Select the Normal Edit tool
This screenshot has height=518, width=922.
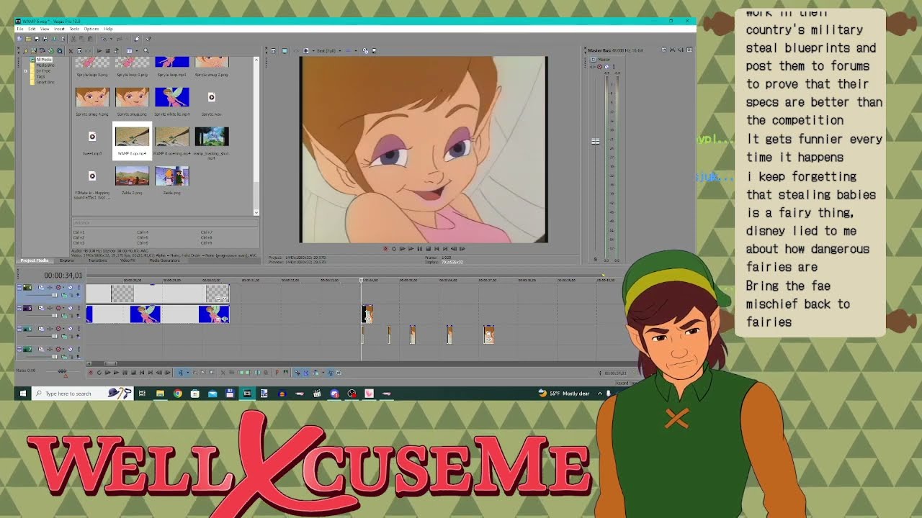point(181,373)
